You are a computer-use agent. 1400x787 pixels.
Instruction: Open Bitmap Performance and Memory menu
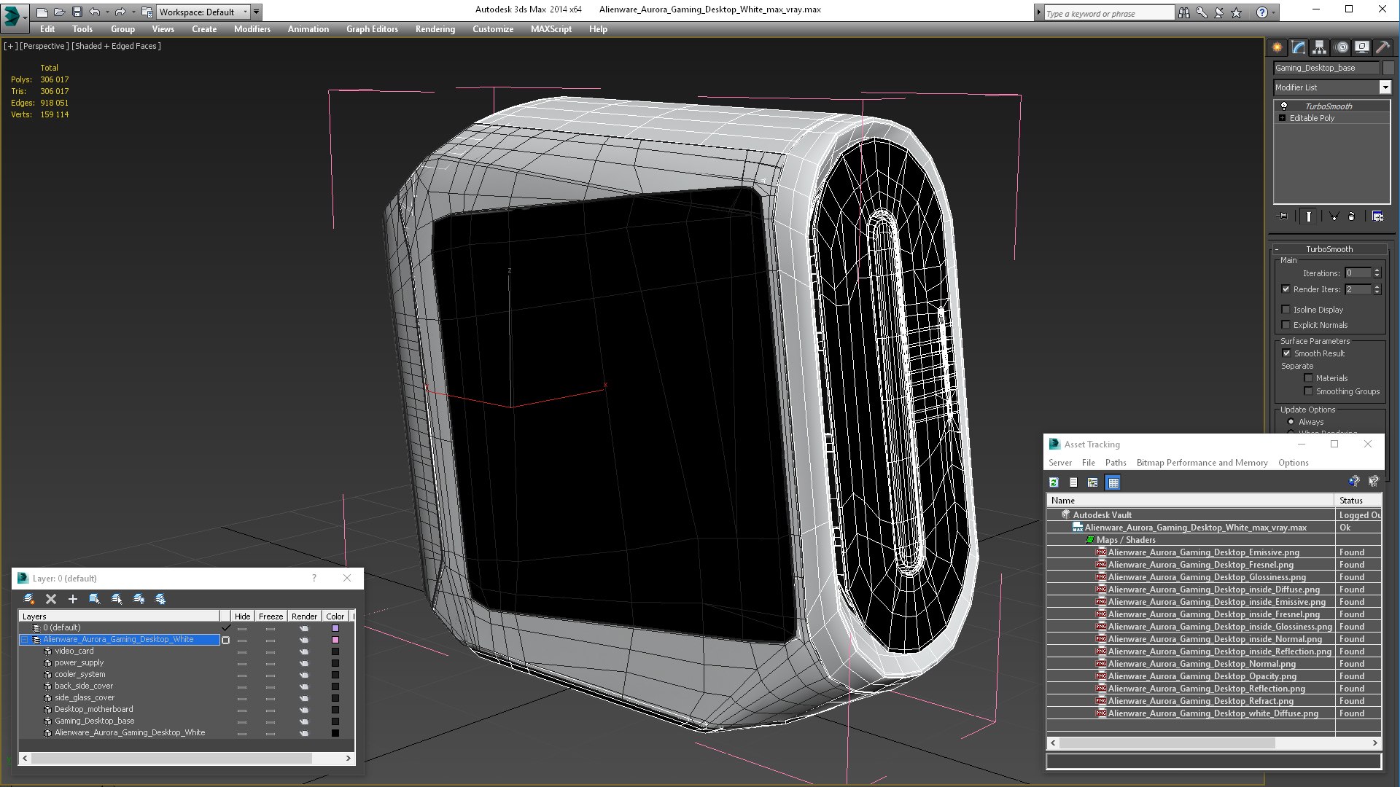coord(1202,463)
